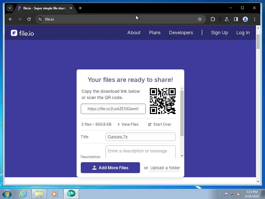
Task: Open the Plans page
Action: tap(155, 32)
